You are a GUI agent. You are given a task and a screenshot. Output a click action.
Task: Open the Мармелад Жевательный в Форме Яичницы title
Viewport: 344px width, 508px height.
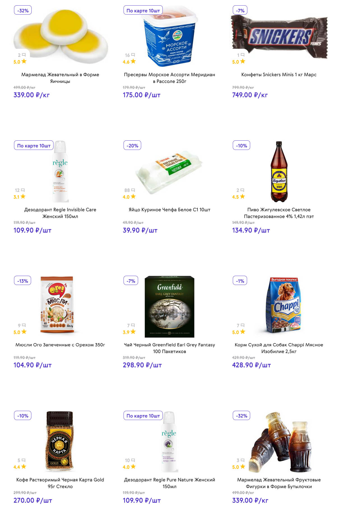tap(60, 78)
